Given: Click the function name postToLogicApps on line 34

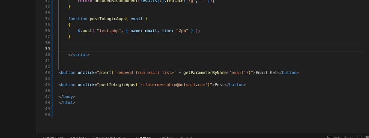Looking at the screenshot, I should (107, 18).
